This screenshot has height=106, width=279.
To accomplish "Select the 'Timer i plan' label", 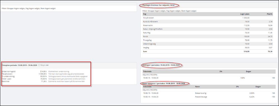I will (6, 79).
